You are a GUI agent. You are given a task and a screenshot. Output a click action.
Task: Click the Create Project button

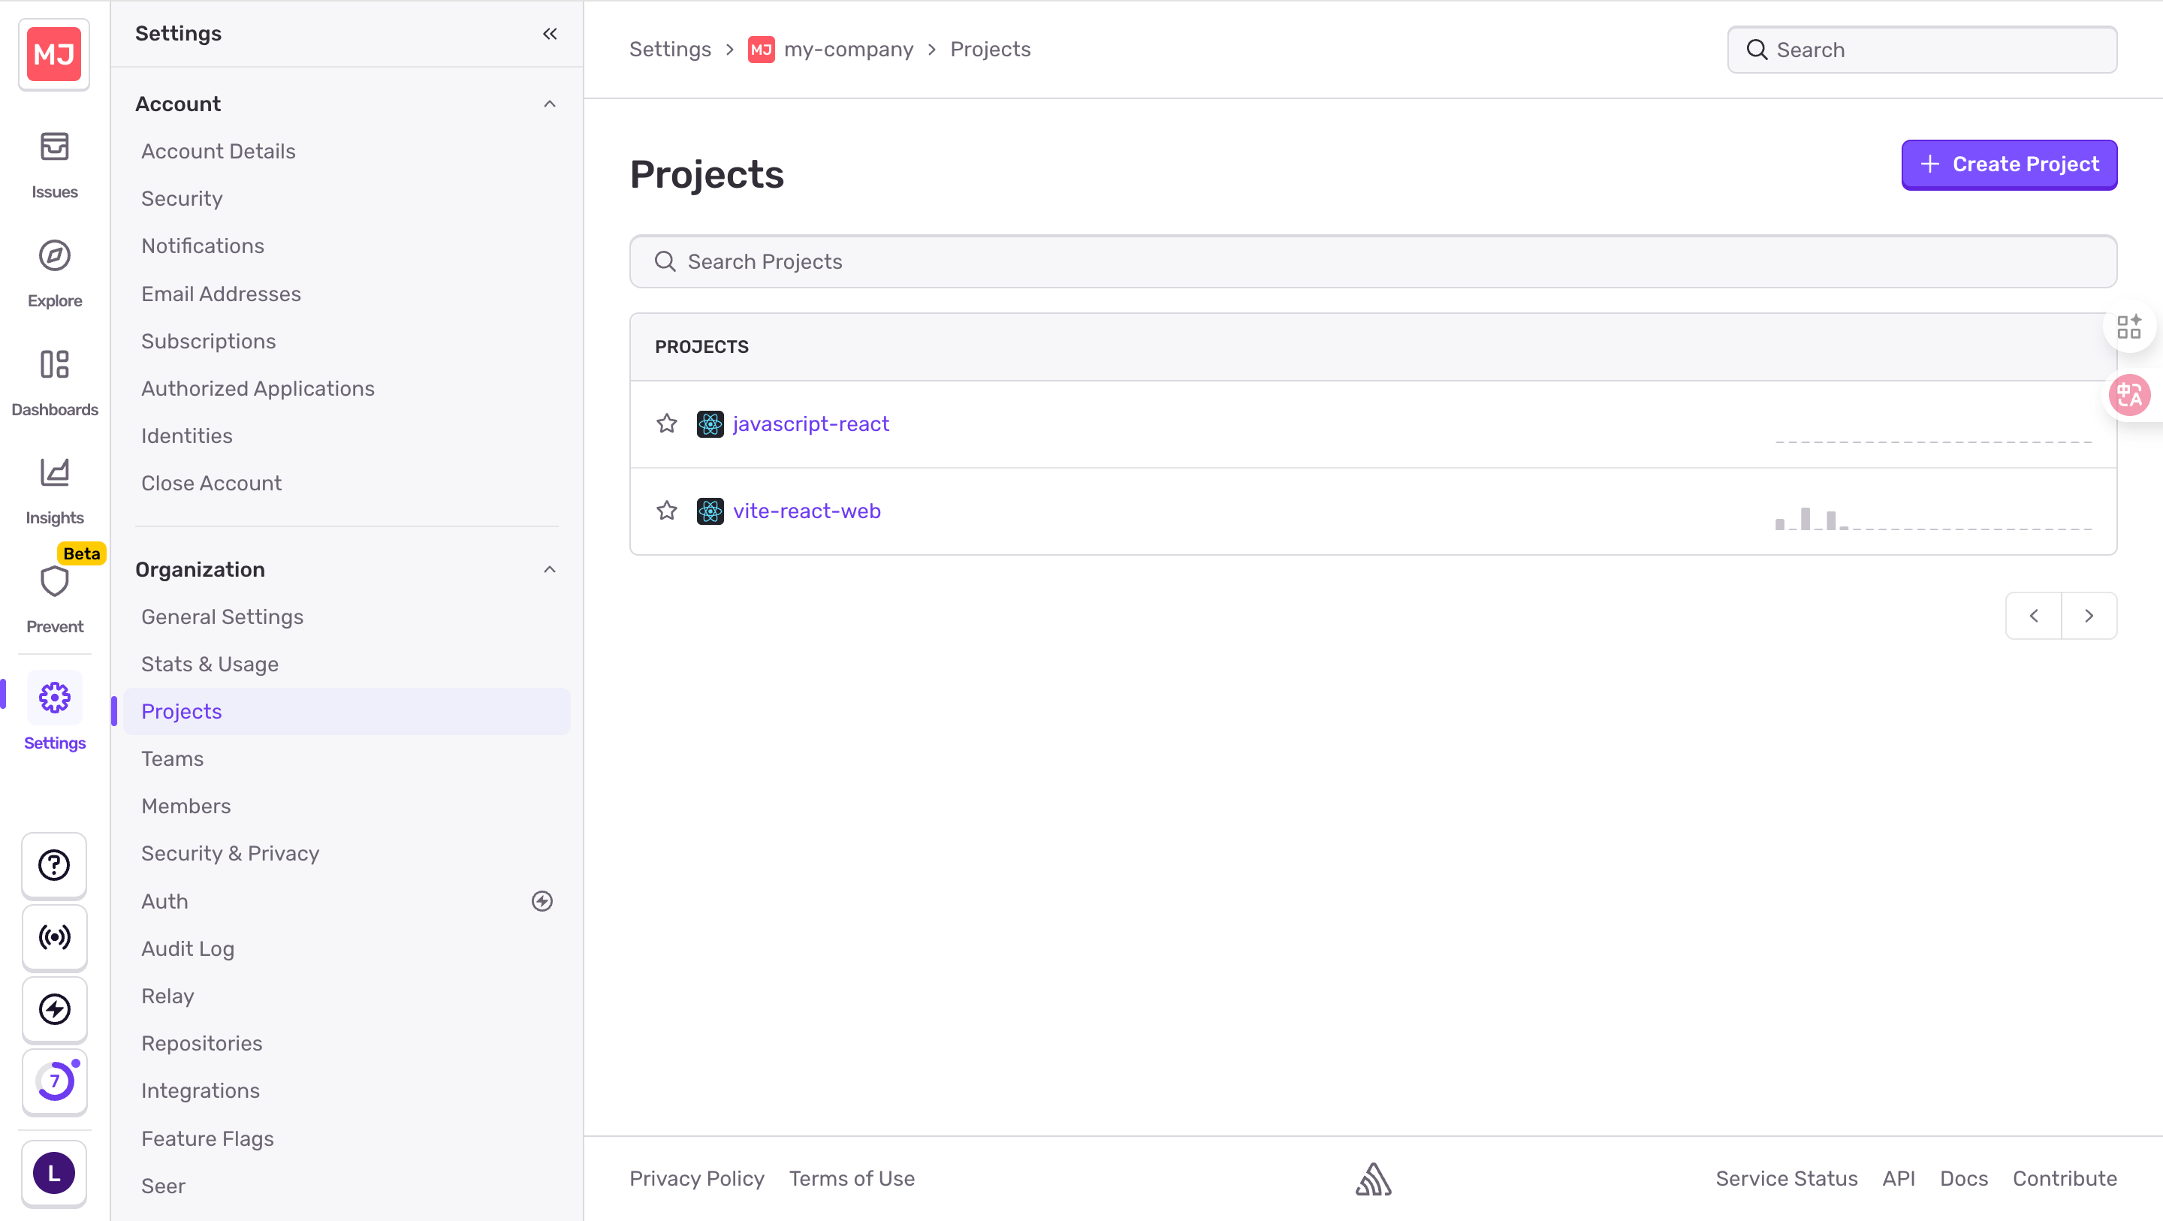(2009, 164)
